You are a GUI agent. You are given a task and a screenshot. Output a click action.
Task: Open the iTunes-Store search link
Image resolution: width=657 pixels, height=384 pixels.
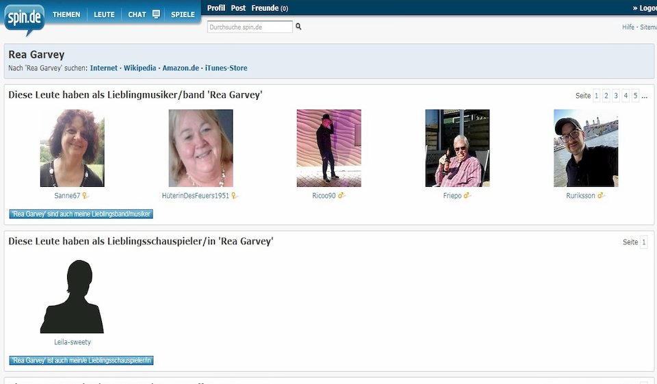(x=226, y=68)
